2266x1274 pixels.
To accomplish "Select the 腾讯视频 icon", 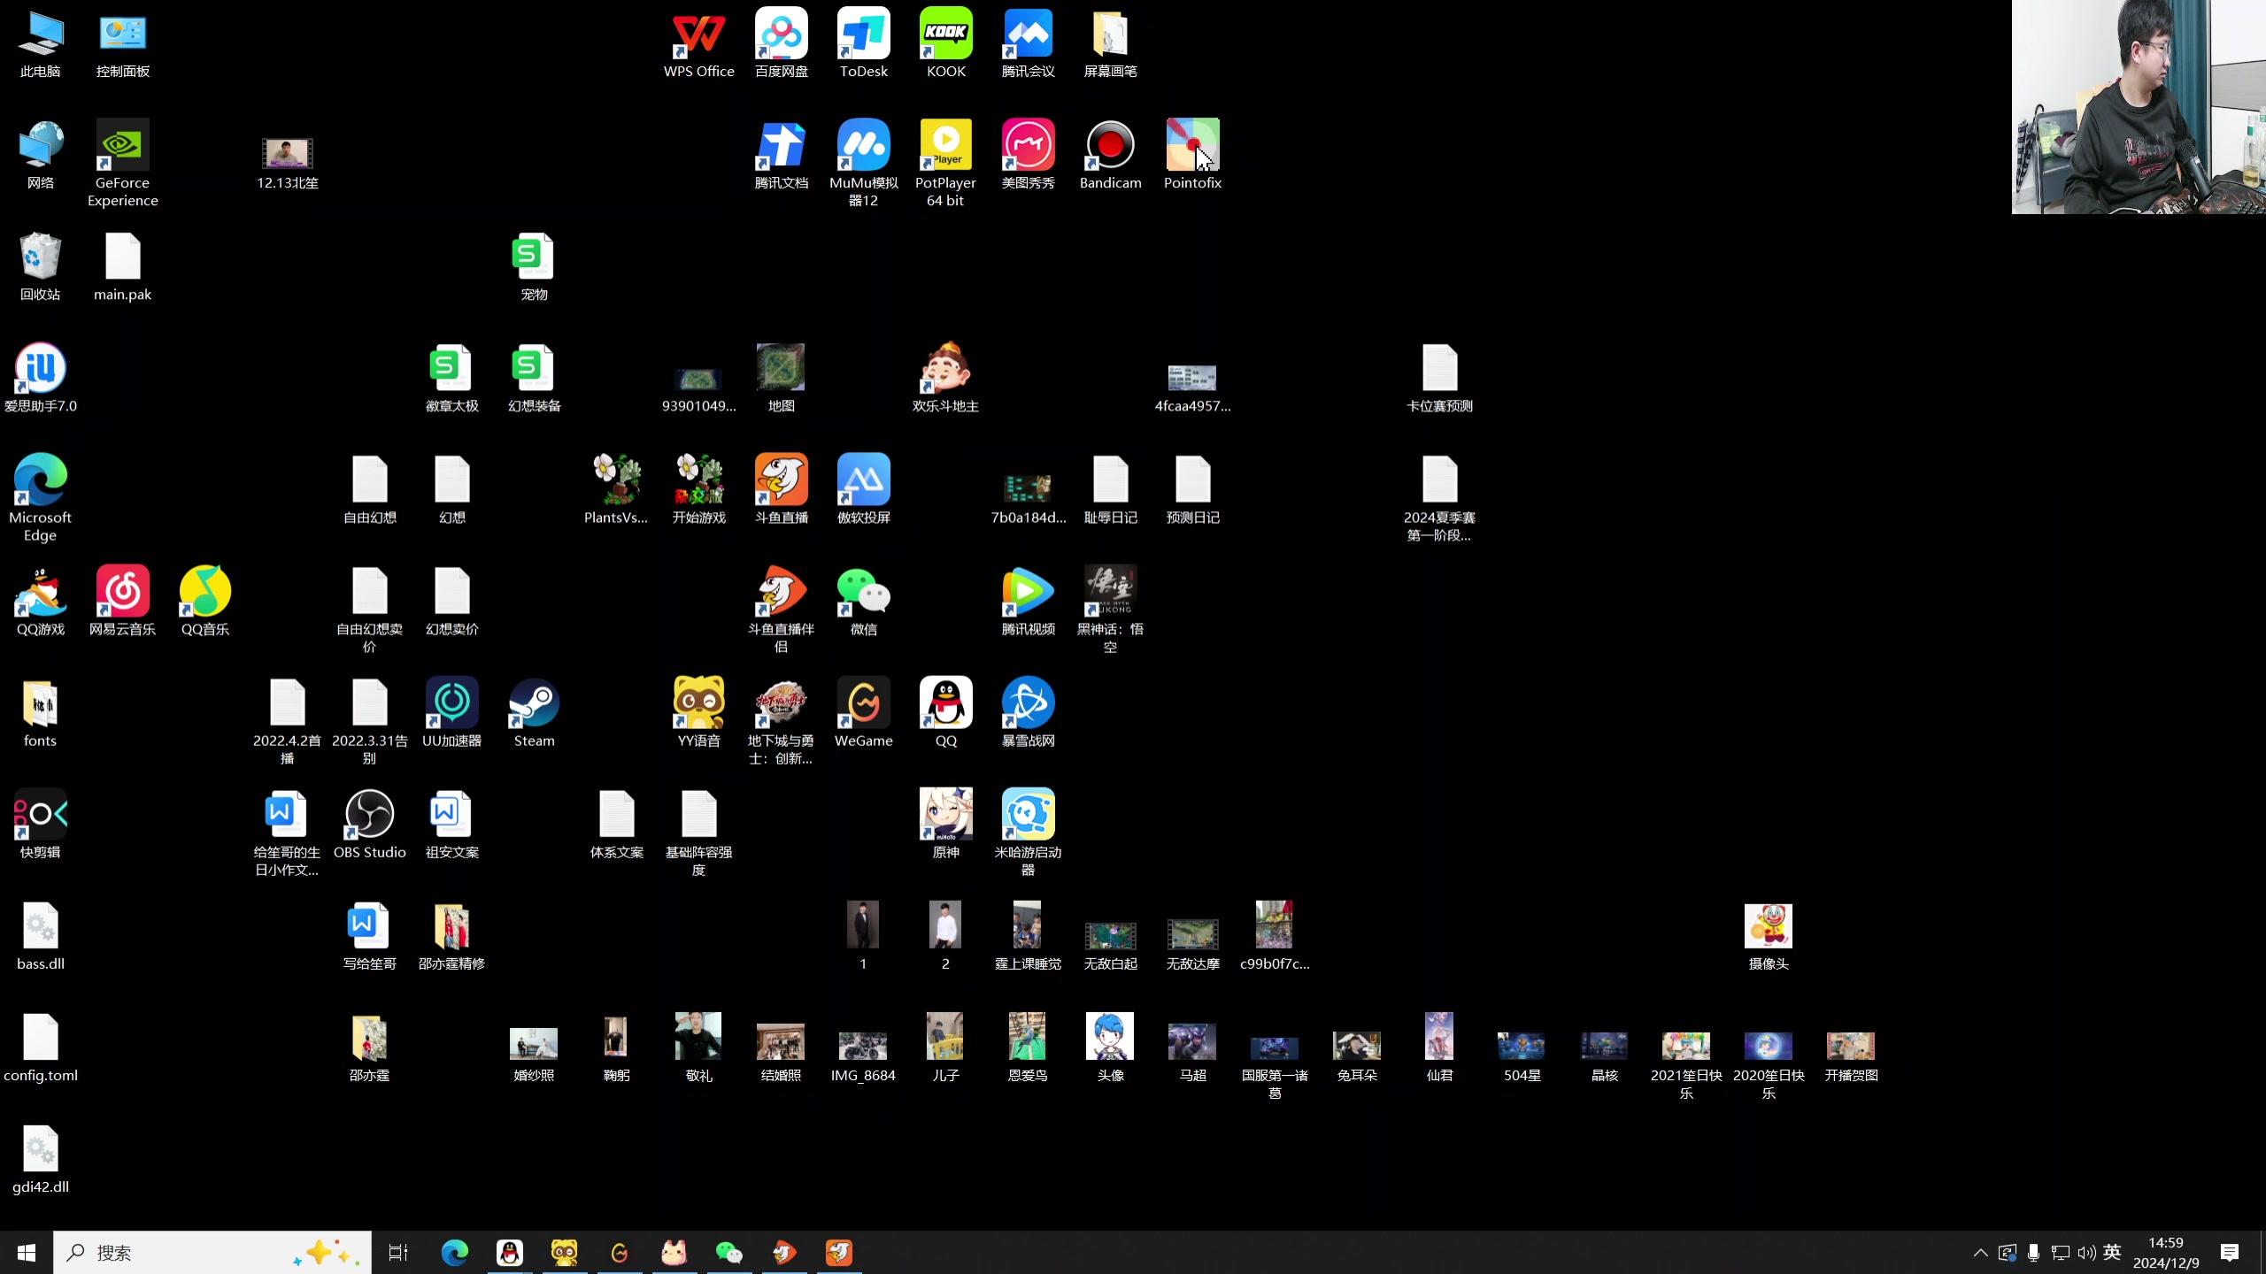I will coord(1028,601).
